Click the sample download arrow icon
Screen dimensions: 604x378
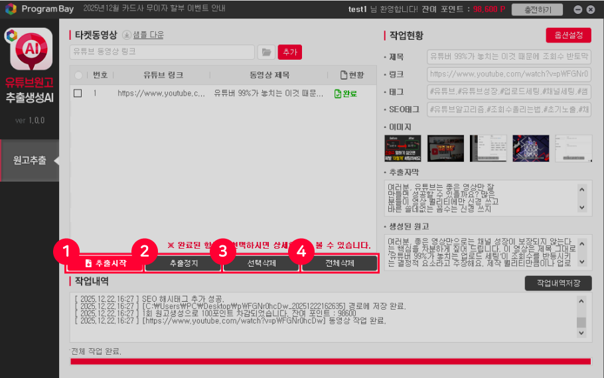[126, 34]
